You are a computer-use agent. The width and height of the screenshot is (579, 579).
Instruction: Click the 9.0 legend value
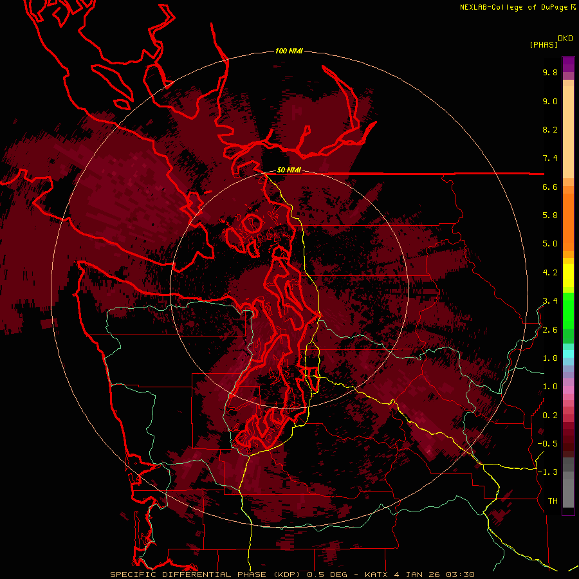click(550, 101)
